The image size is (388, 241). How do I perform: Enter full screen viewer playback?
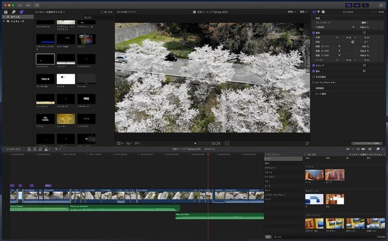pyautogui.click(x=307, y=143)
